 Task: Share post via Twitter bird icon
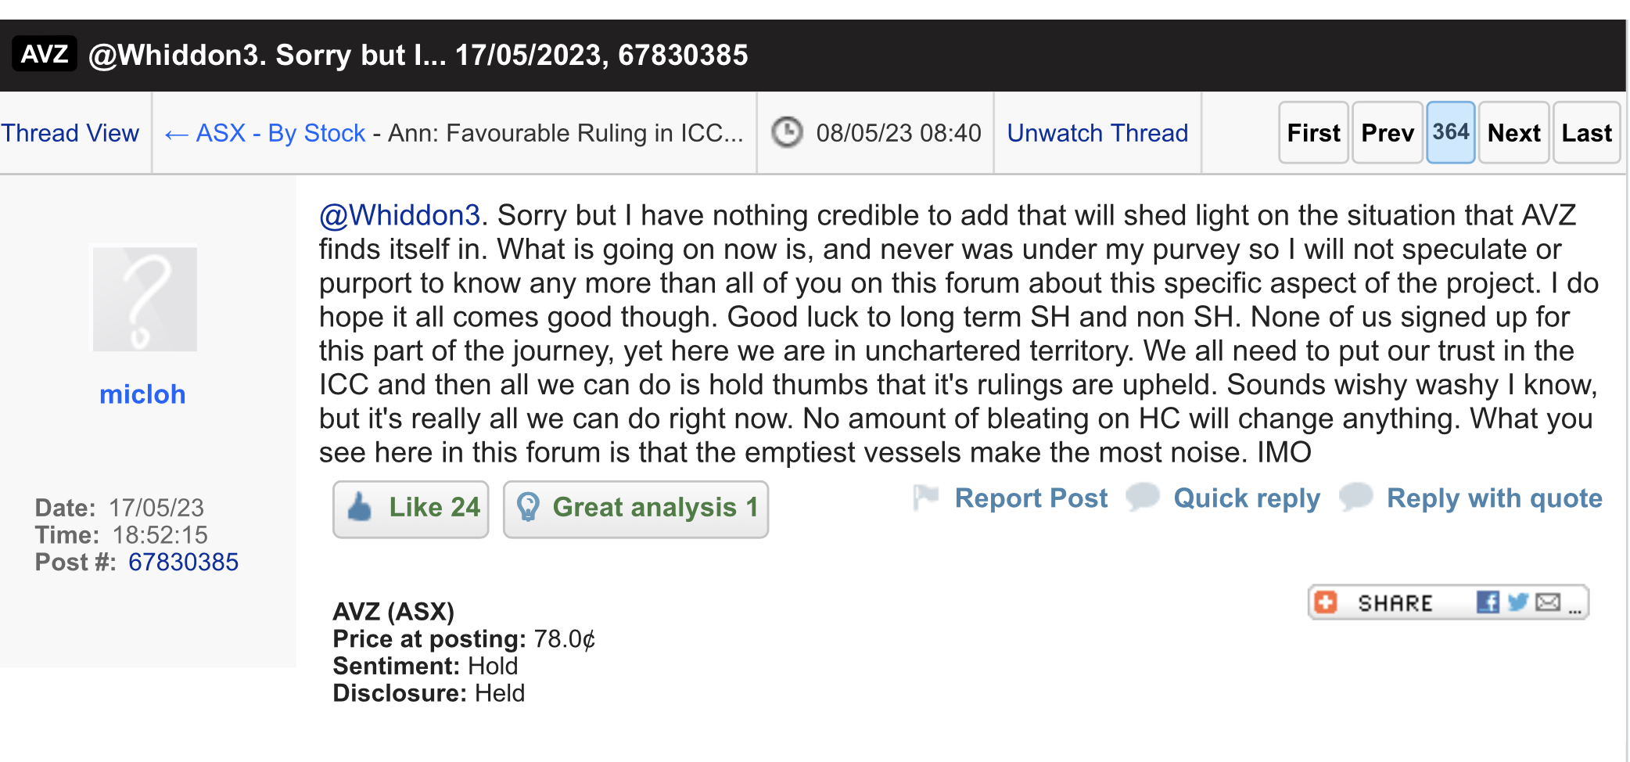tap(1518, 602)
